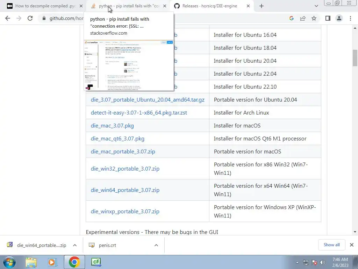Close the pip install fails tab
This screenshot has height=269, width=358.
165,6
